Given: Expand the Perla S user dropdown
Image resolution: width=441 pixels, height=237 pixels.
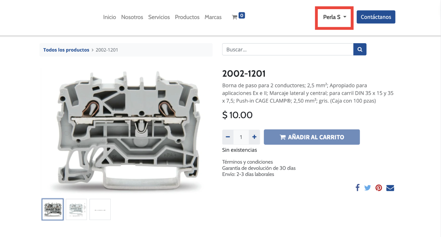Looking at the screenshot, I should pyautogui.click(x=335, y=17).
